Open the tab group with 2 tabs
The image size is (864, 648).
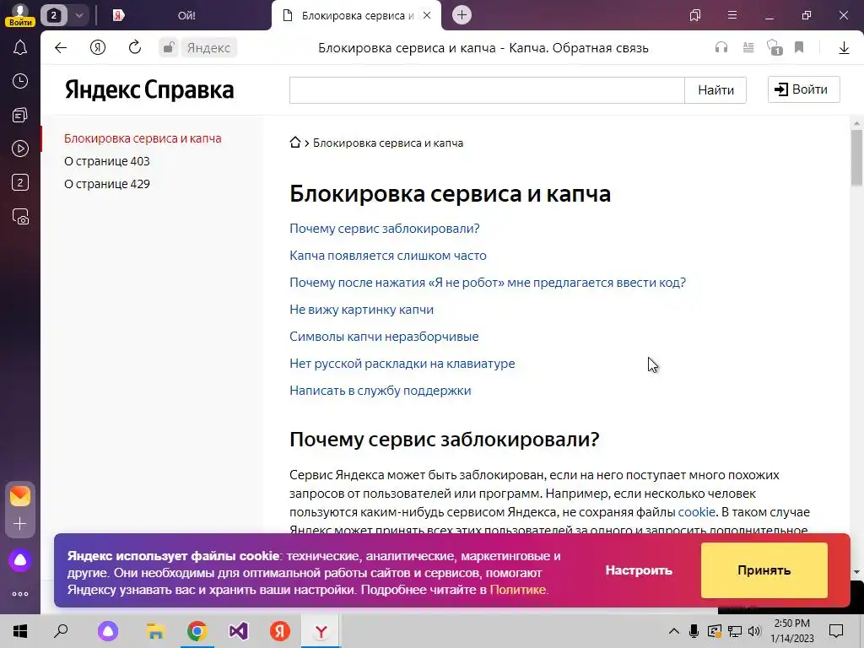(x=53, y=15)
